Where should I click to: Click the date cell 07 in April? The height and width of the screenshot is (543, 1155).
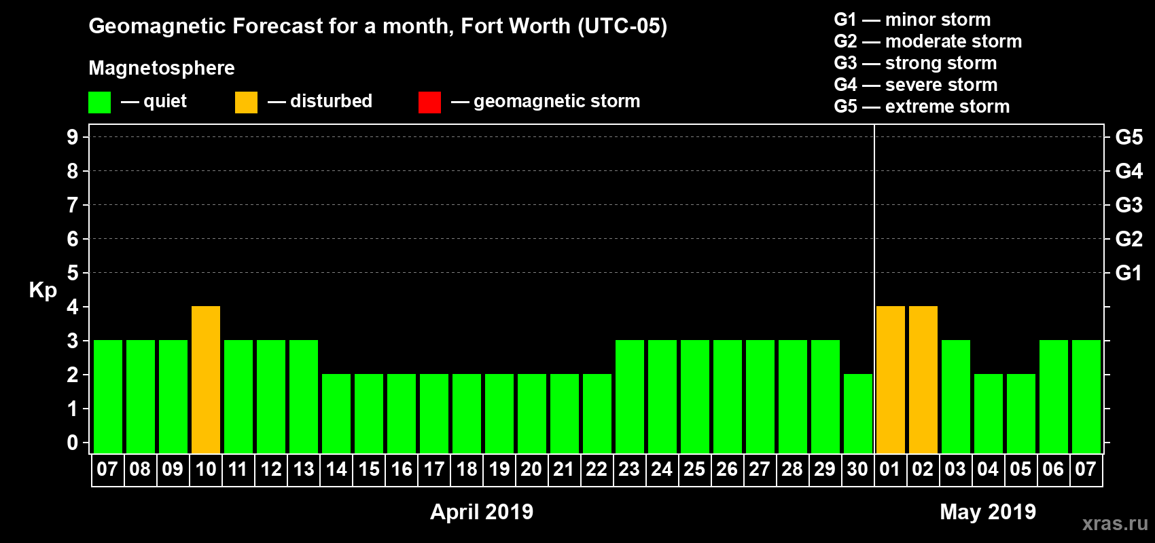click(108, 470)
